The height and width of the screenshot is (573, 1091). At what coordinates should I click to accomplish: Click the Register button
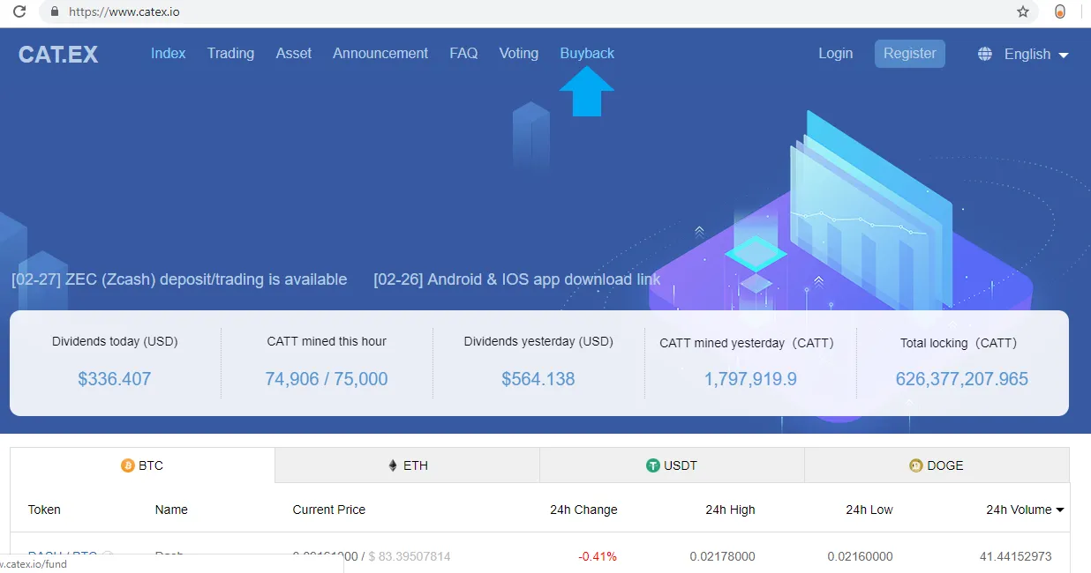pyautogui.click(x=910, y=53)
